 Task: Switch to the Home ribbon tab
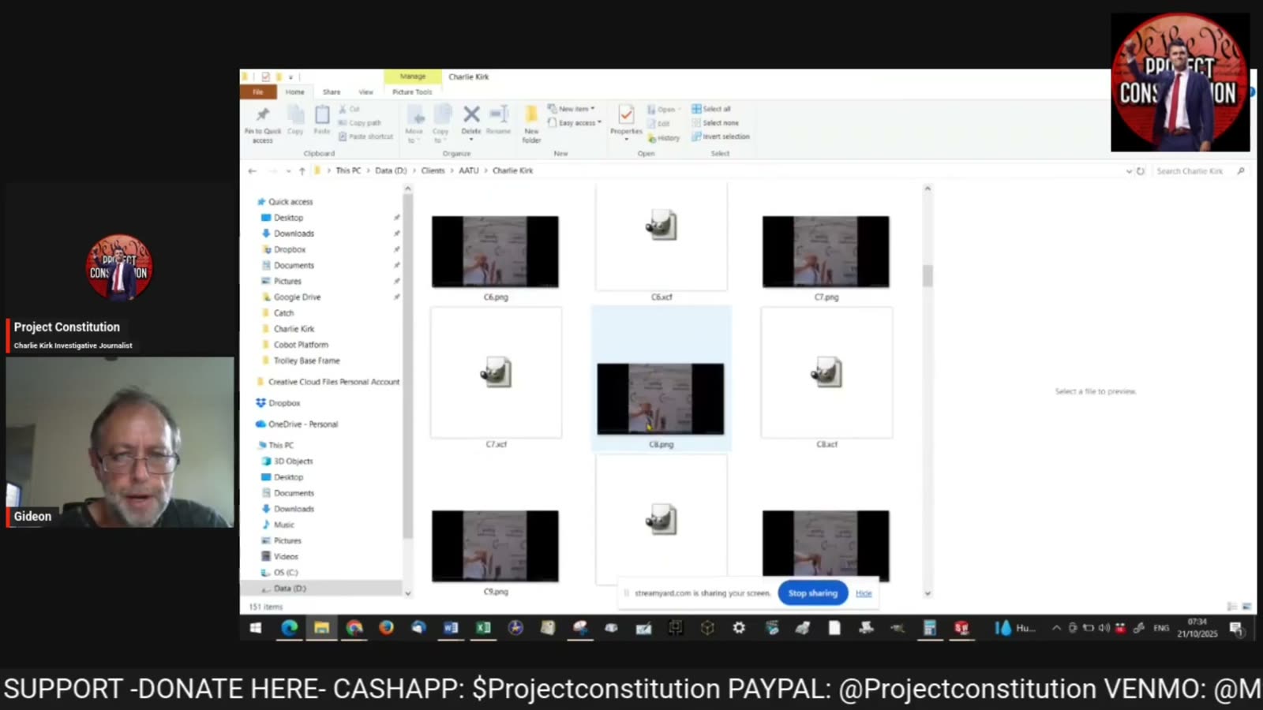pyautogui.click(x=295, y=92)
